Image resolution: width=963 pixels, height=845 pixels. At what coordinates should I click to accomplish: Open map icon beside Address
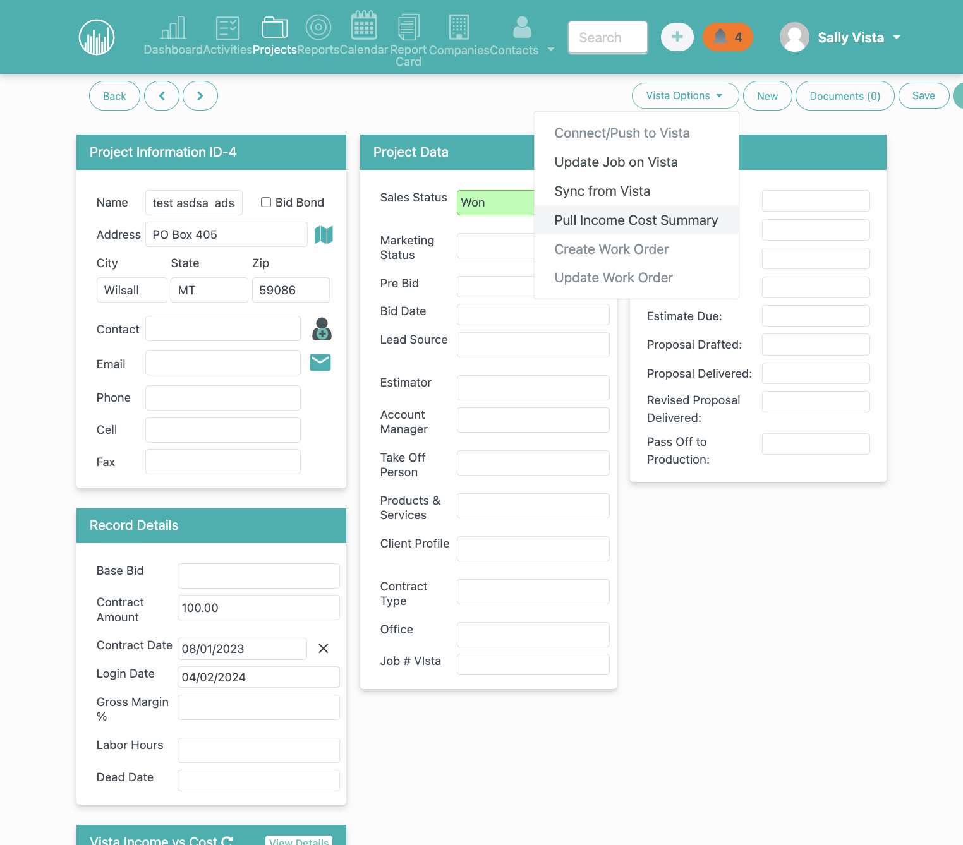tap(324, 235)
